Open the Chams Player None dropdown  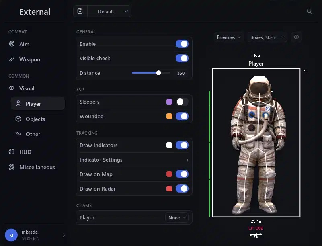177,218
